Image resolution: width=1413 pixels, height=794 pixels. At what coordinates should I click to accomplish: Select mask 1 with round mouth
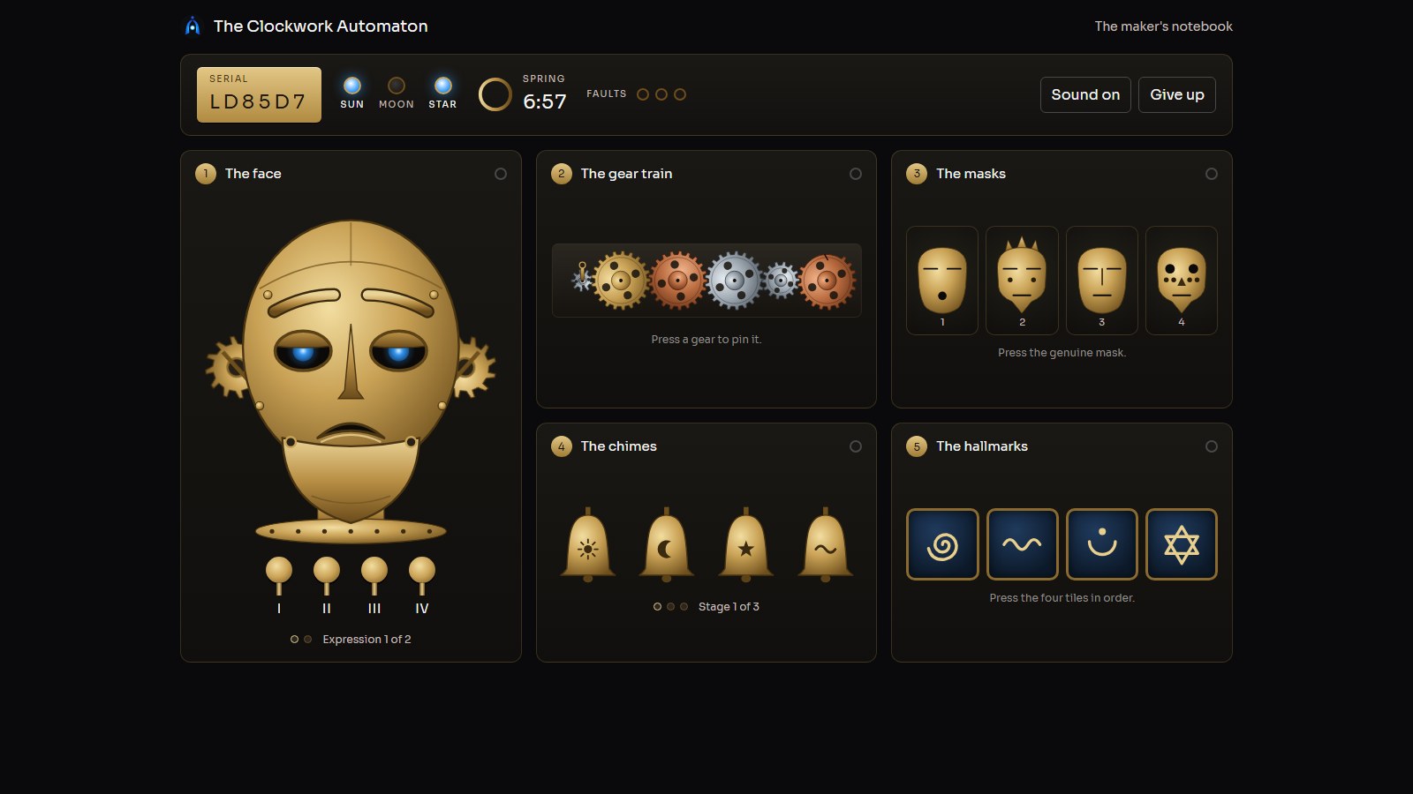click(x=942, y=281)
